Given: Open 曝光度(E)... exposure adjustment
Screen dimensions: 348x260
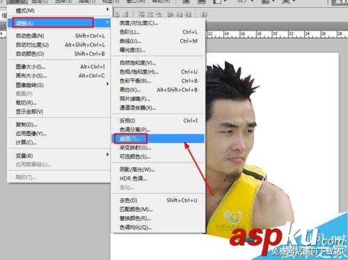Looking at the screenshot, I should click(x=158, y=50).
